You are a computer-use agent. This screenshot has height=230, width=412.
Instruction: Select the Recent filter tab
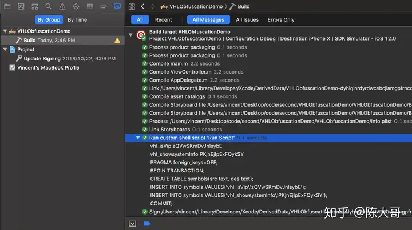coord(163,19)
